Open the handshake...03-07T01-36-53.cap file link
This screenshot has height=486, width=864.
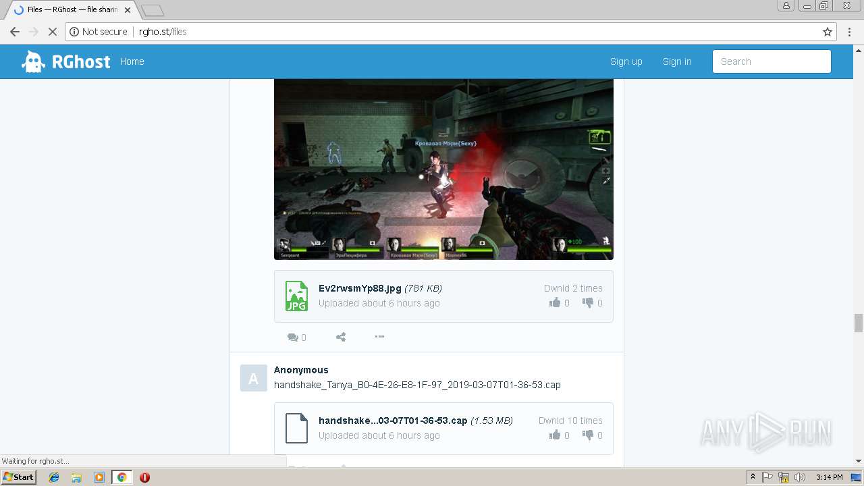(x=393, y=421)
